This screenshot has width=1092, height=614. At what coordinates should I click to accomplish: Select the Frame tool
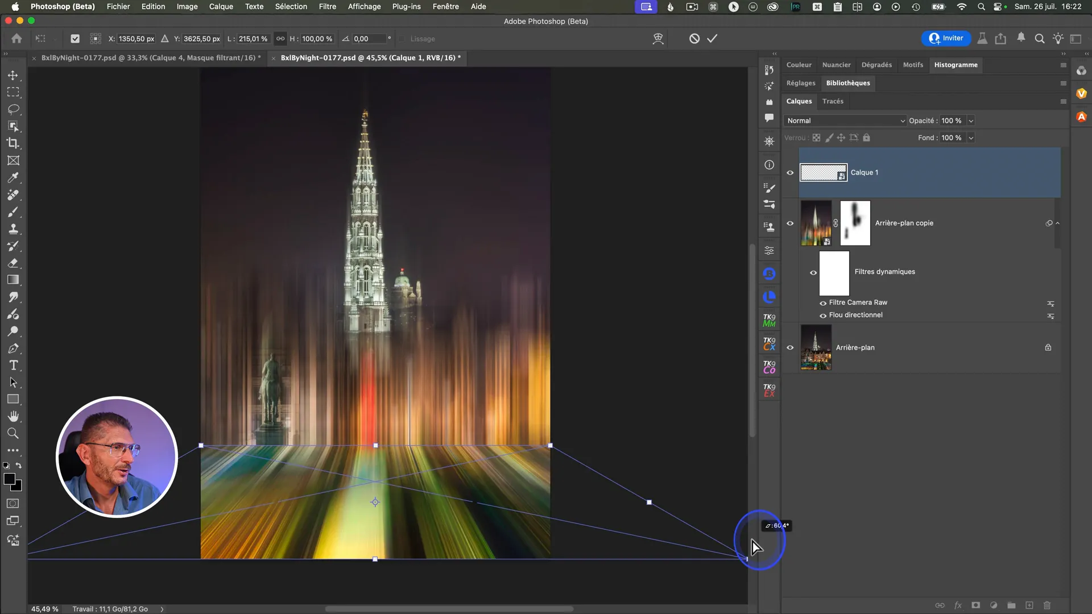click(13, 160)
